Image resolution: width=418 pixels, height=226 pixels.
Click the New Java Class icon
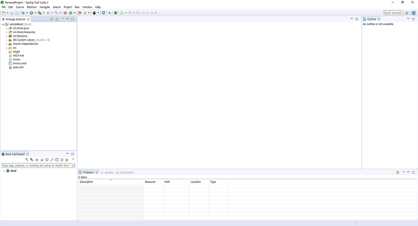pyautogui.click(x=71, y=13)
